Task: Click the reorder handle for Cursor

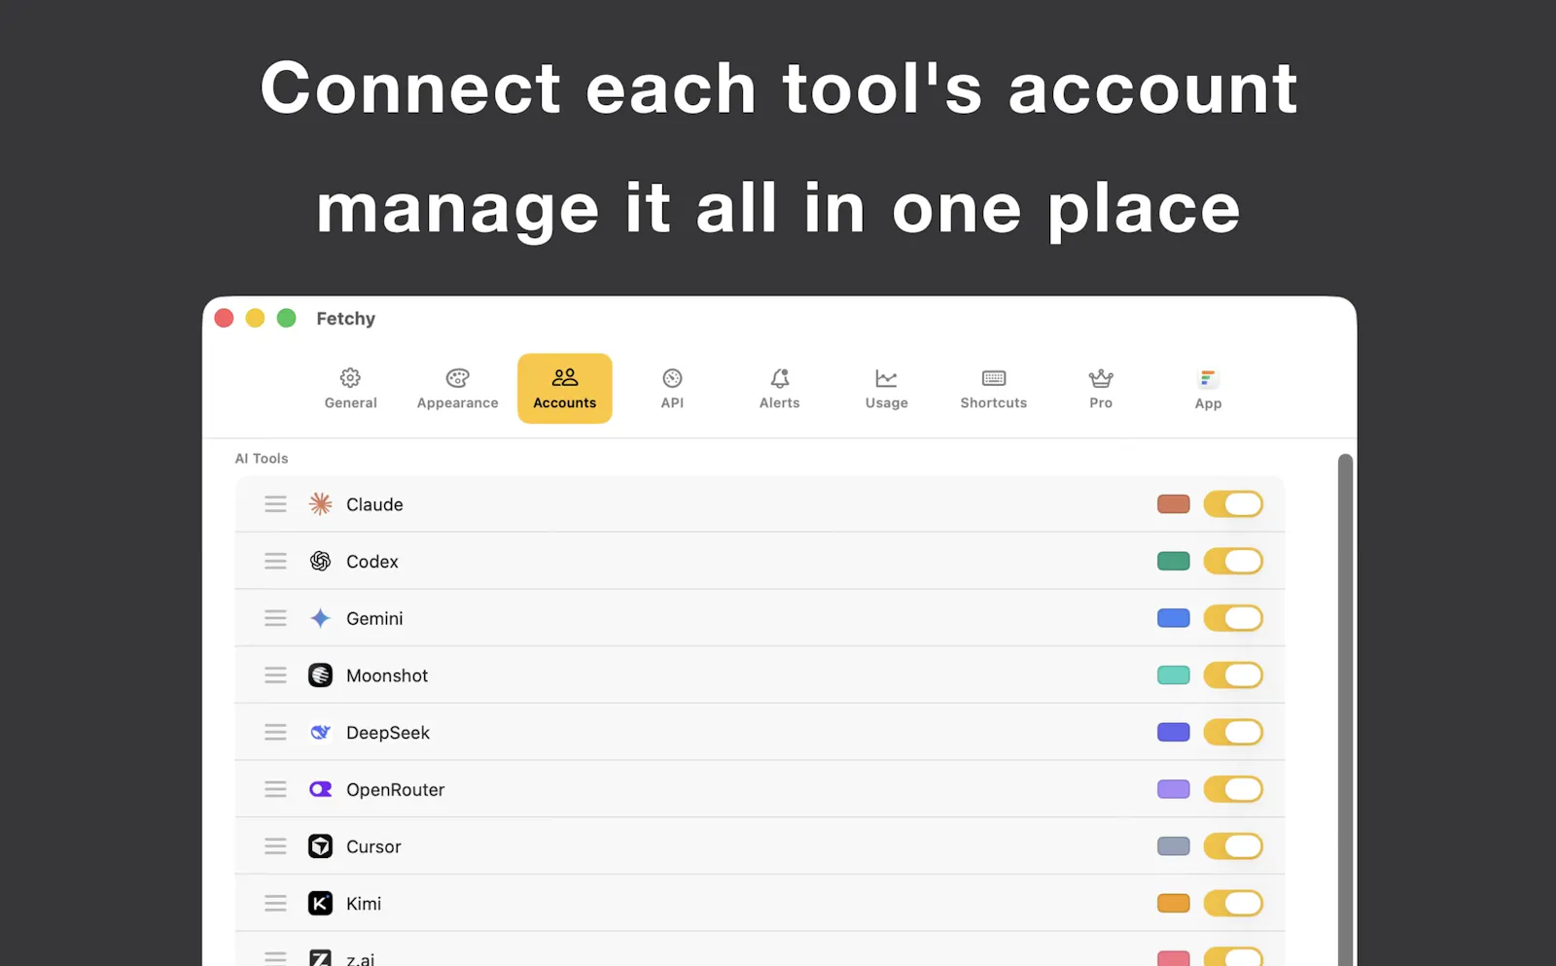Action: (x=275, y=845)
